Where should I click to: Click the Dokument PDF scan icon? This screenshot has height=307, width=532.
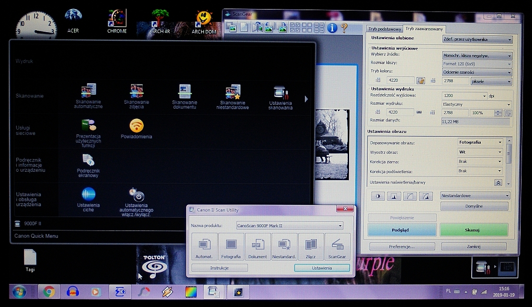pos(258,247)
